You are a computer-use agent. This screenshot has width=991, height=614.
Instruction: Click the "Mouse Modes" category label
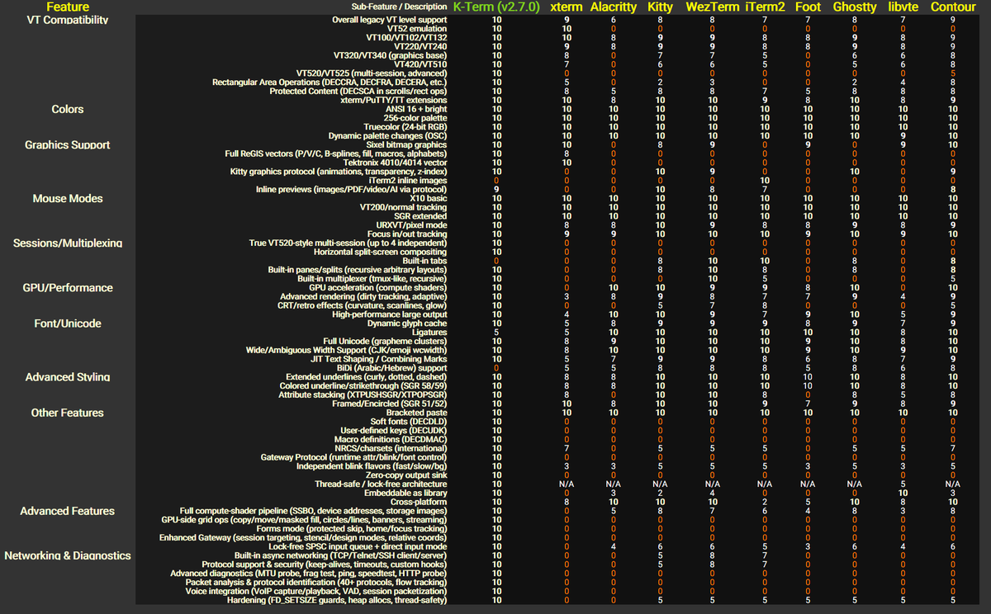(x=68, y=198)
